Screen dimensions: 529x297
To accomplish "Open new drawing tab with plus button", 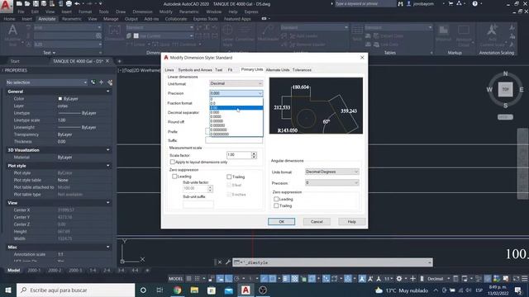I will (119, 61).
